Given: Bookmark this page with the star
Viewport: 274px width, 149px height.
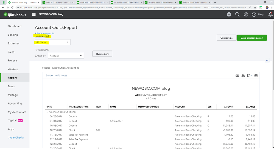Looking at the screenshot, I should click(255, 7).
